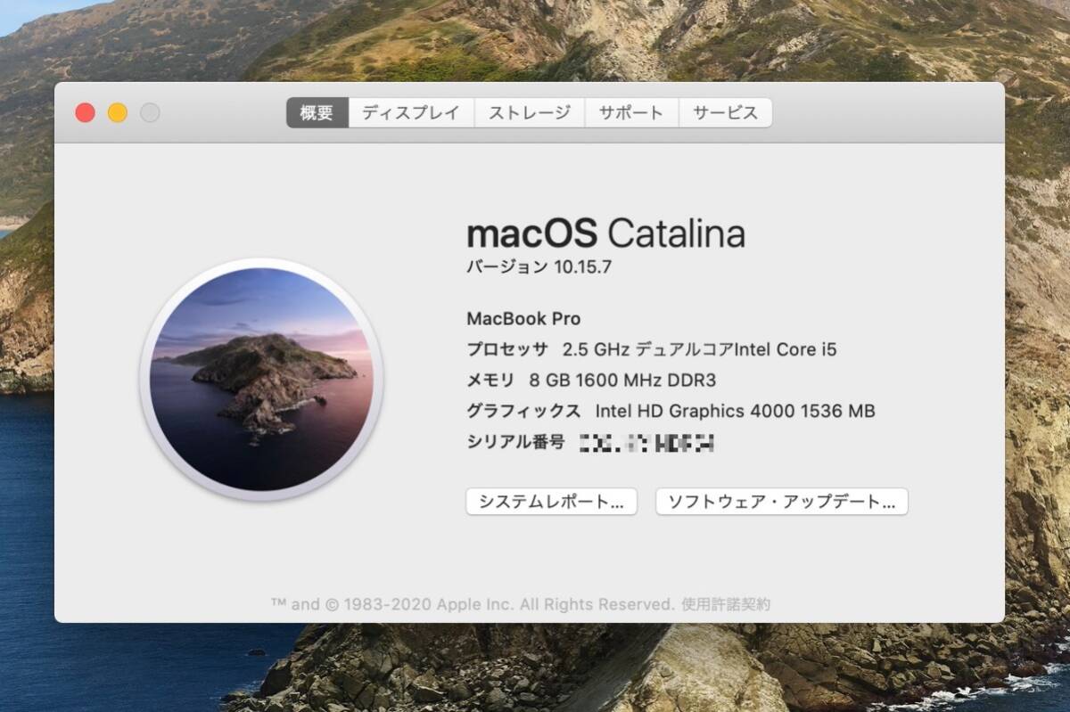Click the プロセッサ label
This screenshot has width=1070, height=712.
click(507, 349)
